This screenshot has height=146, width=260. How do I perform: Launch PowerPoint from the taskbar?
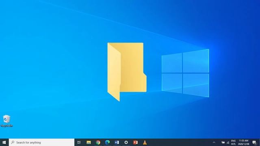[135, 142]
